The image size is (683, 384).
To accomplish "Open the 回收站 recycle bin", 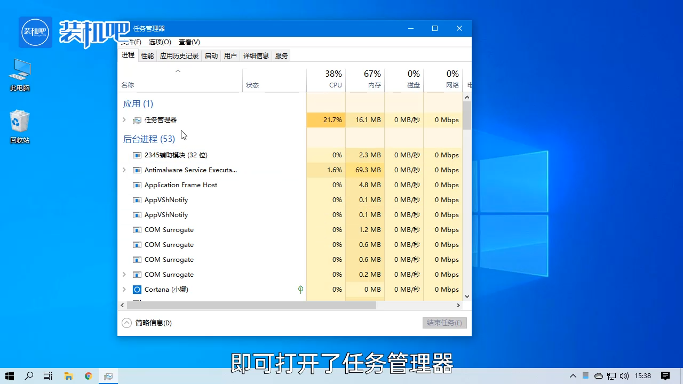I will coord(19,123).
